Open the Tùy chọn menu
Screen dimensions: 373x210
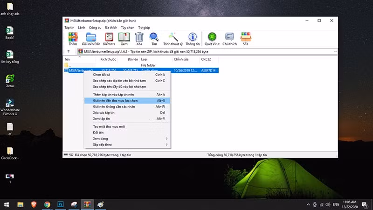pyautogui.click(x=127, y=28)
